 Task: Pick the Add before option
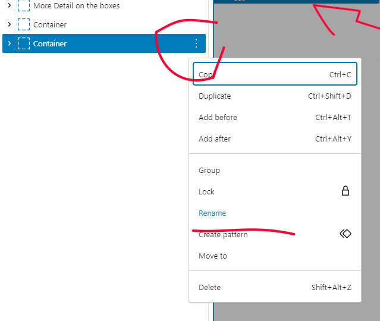coord(218,118)
